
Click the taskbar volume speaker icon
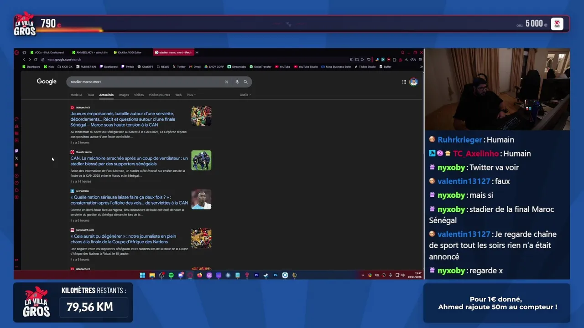pyautogui.click(x=402, y=275)
